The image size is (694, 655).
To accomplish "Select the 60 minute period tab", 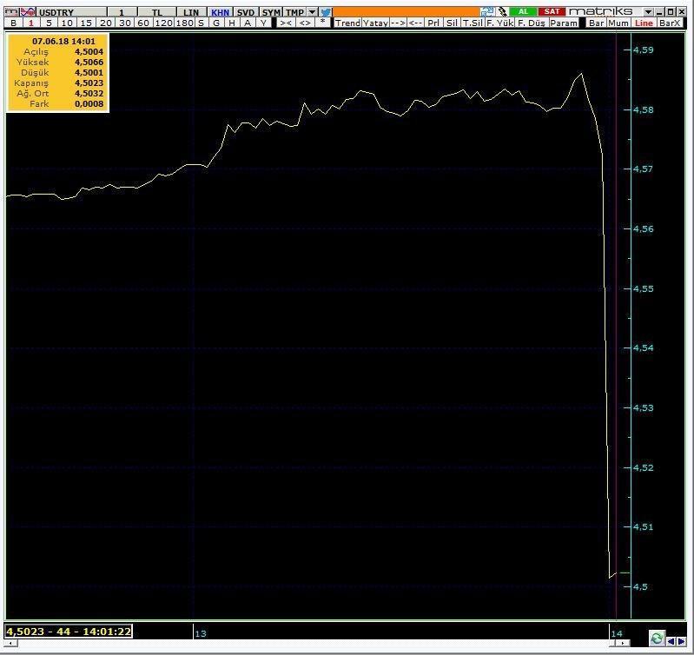I will coord(142,23).
